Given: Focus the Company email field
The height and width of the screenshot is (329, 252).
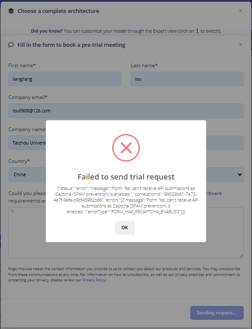Looking at the screenshot, I should [x=126, y=111].
